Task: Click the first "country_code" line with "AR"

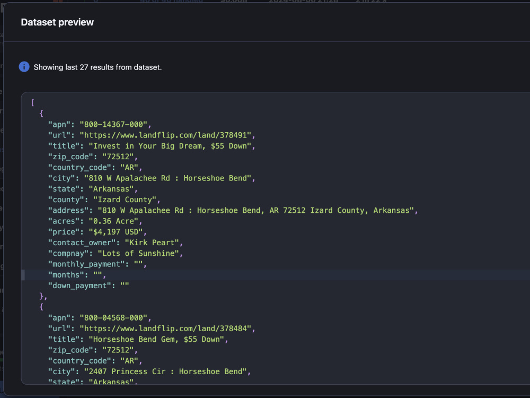Action: click(95, 168)
